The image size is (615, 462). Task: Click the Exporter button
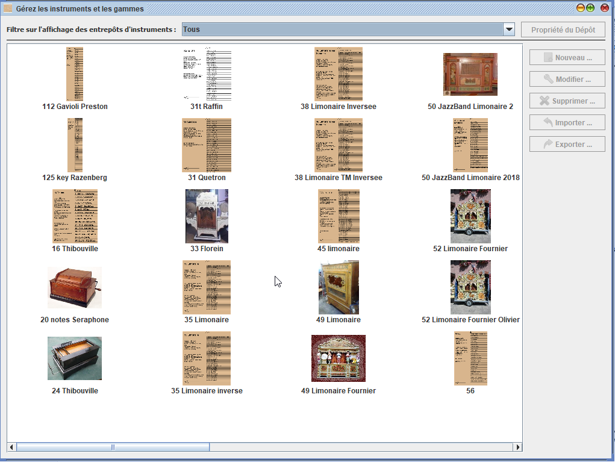tap(567, 145)
